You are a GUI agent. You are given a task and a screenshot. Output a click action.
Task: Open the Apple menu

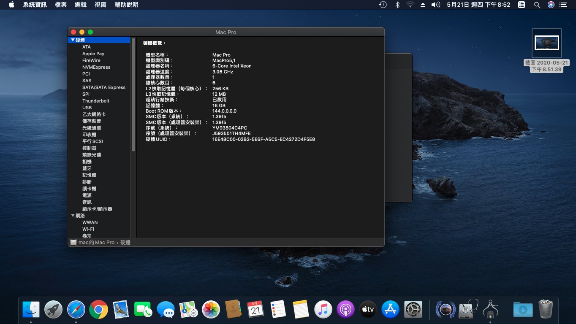click(x=11, y=5)
